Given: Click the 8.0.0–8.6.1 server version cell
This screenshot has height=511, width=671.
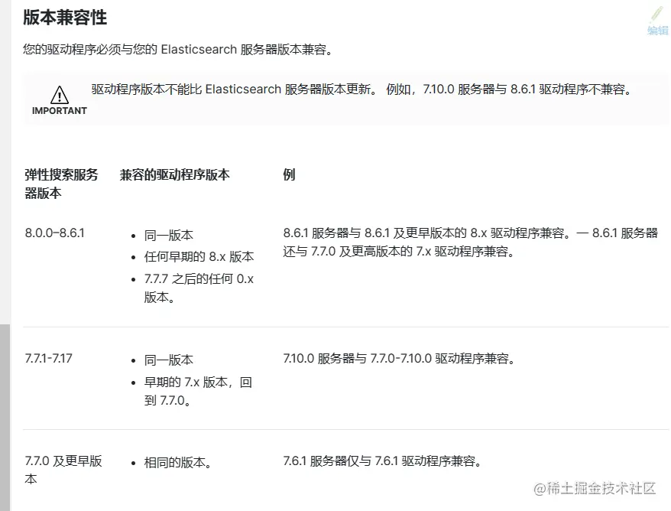Looking at the screenshot, I should click(55, 233).
